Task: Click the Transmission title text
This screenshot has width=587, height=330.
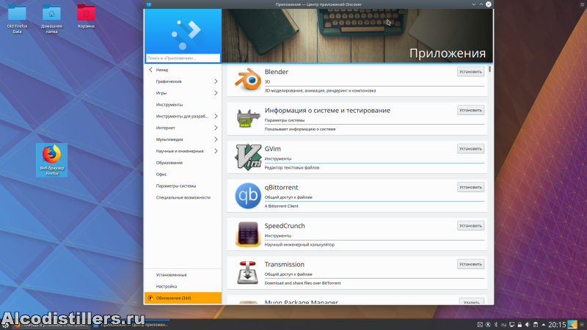Action: click(284, 265)
